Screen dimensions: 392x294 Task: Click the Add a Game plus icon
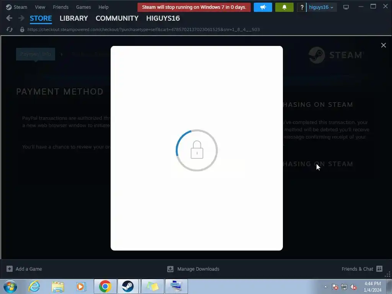(10, 269)
